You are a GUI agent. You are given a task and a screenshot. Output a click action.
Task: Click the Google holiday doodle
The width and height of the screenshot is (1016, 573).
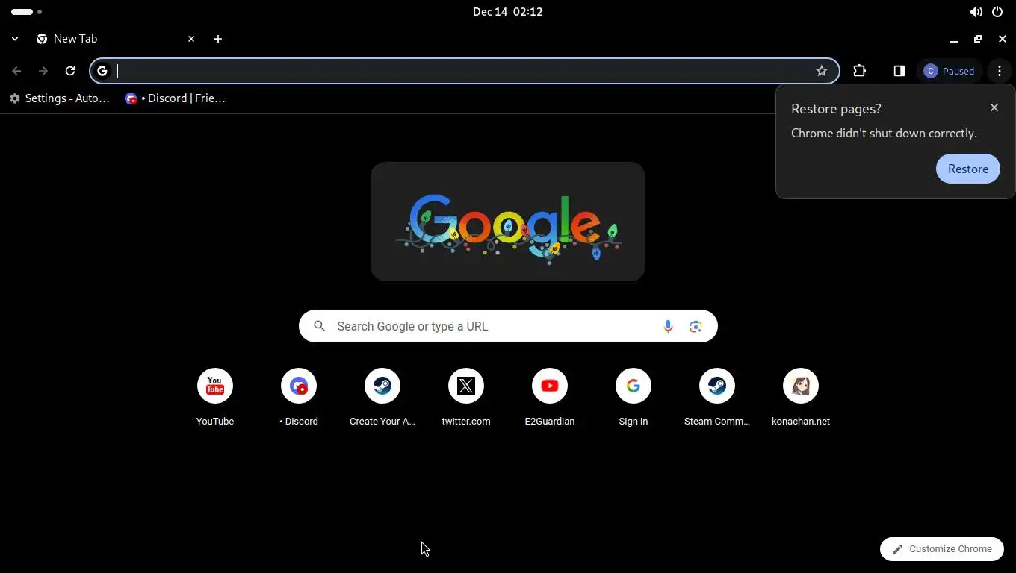[508, 222]
